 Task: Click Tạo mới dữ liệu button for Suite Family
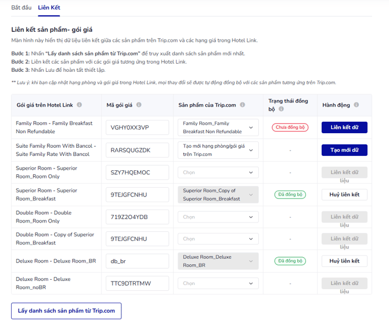[x=344, y=150]
